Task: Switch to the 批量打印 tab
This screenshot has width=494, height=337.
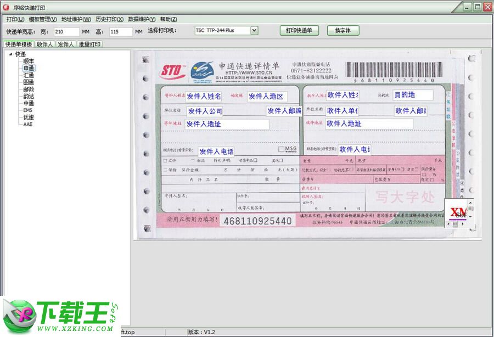Action: [x=89, y=44]
